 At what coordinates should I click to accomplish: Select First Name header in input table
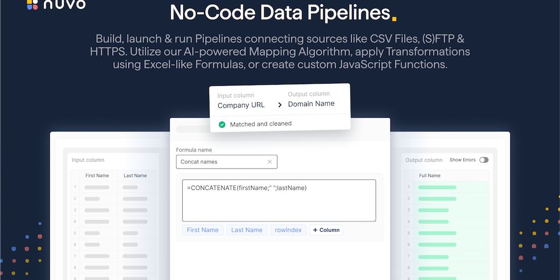pyautogui.click(x=97, y=176)
